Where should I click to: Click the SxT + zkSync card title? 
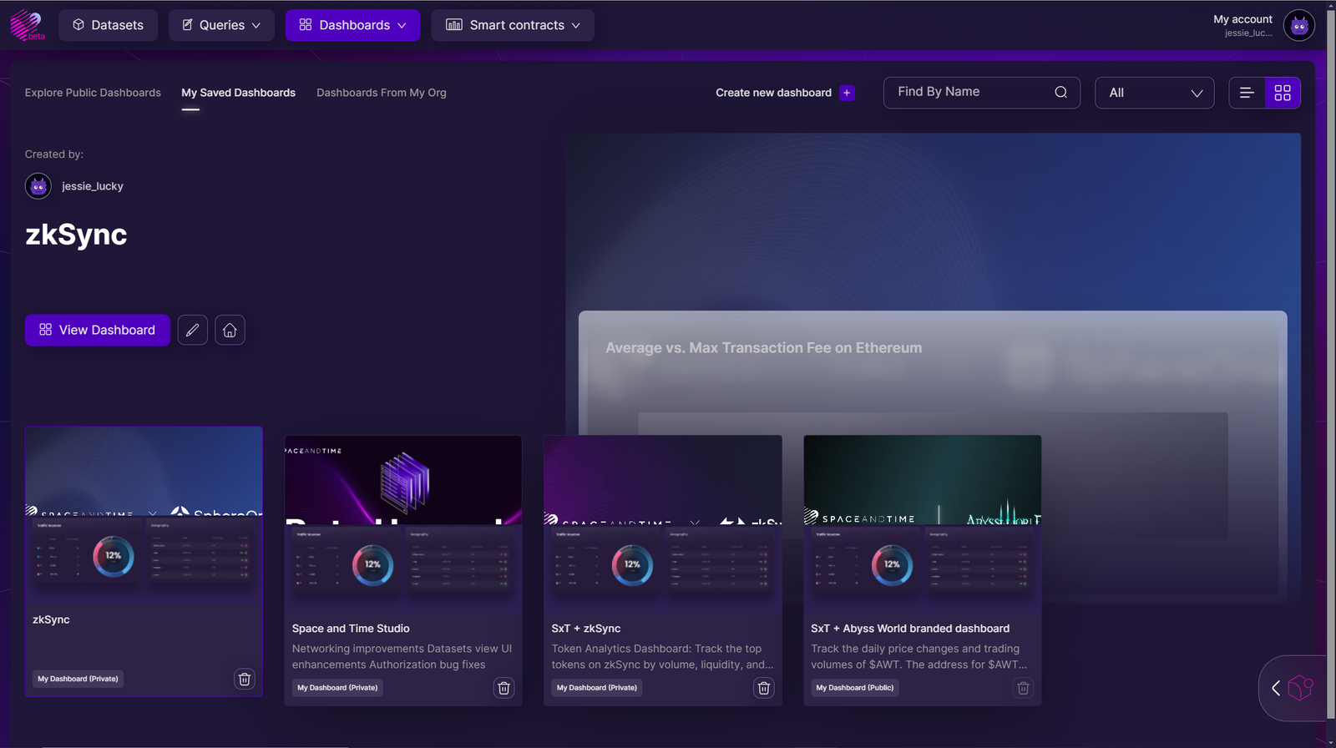pyautogui.click(x=586, y=629)
